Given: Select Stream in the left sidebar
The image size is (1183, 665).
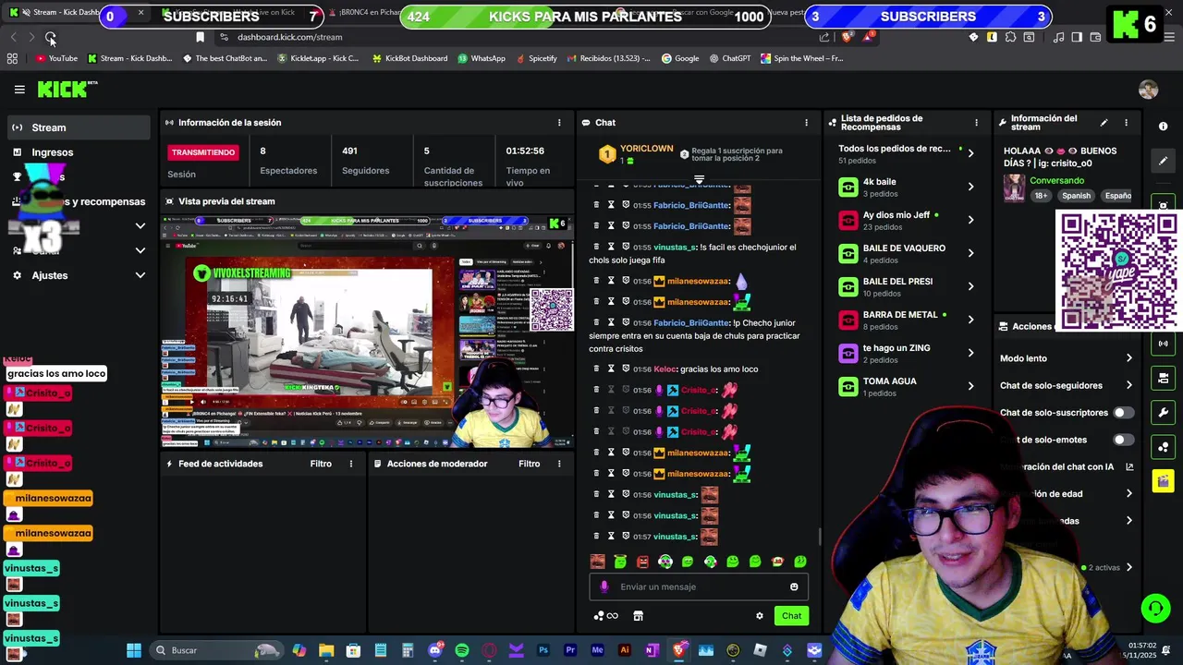Looking at the screenshot, I should [x=79, y=127].
